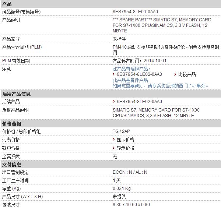This screenshot has width=221, height=208.
Task: Click red arrow in the 后续产品 row
Action: (x=113, y=101)
